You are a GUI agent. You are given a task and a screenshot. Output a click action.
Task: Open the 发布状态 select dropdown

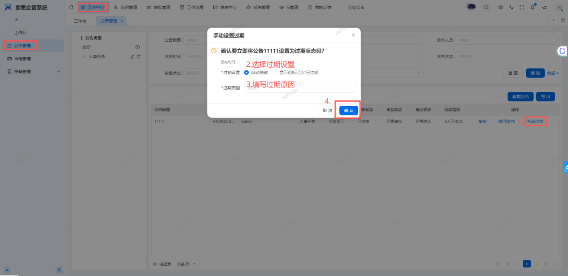(x=507, y=57)
